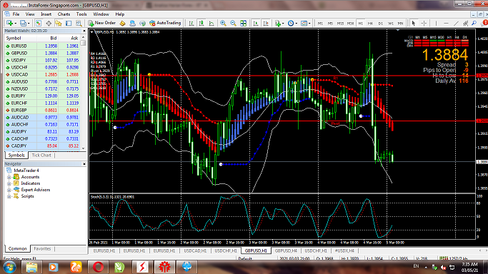Open the Templates dropdown arrow
The width and height of the screenshot is (488, 274).
click(x=309, y=24)
